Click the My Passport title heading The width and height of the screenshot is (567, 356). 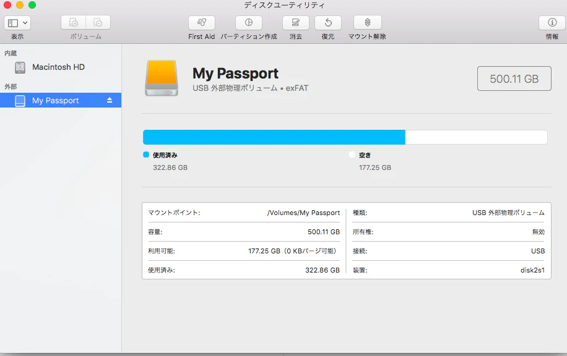235,74
